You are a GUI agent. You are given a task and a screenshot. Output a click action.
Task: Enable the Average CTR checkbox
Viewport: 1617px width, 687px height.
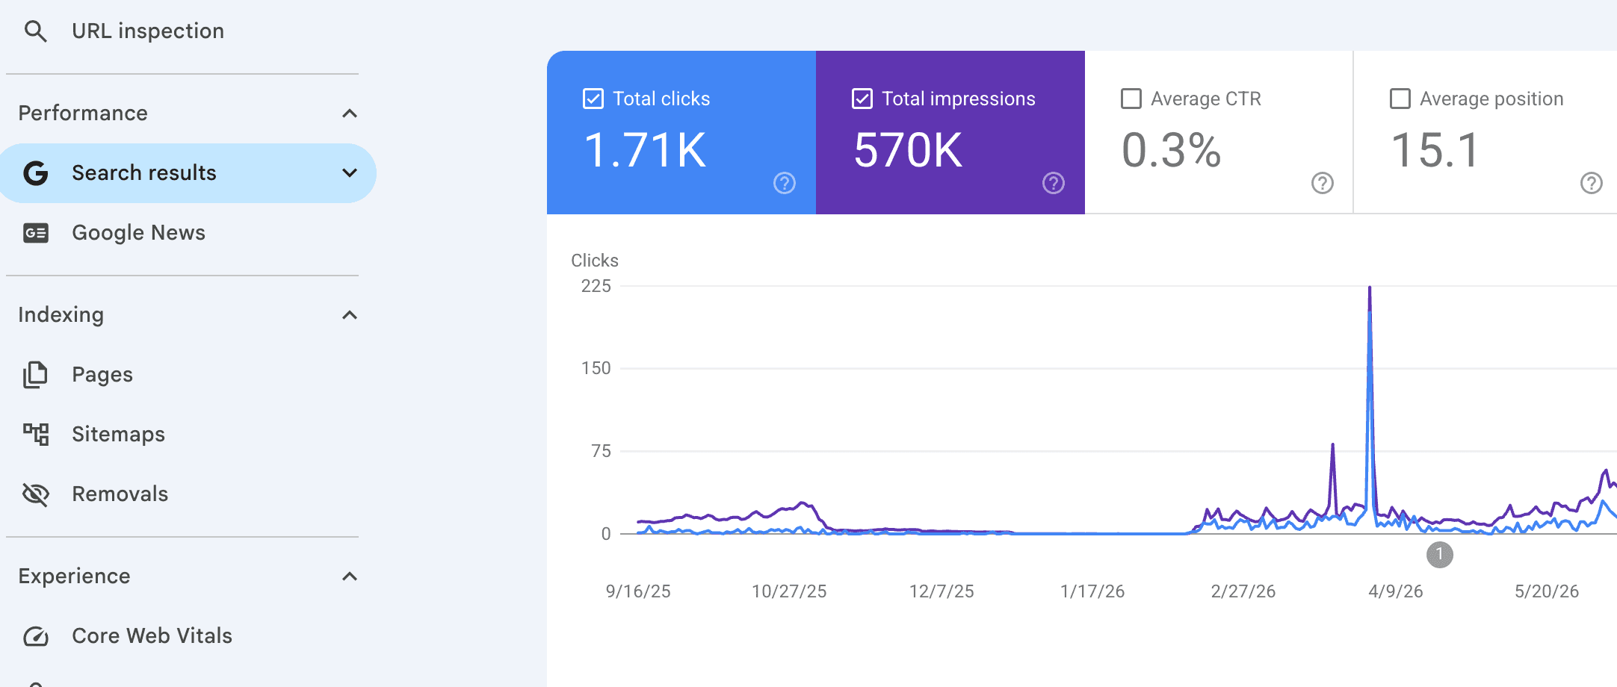click(1131, 99)
